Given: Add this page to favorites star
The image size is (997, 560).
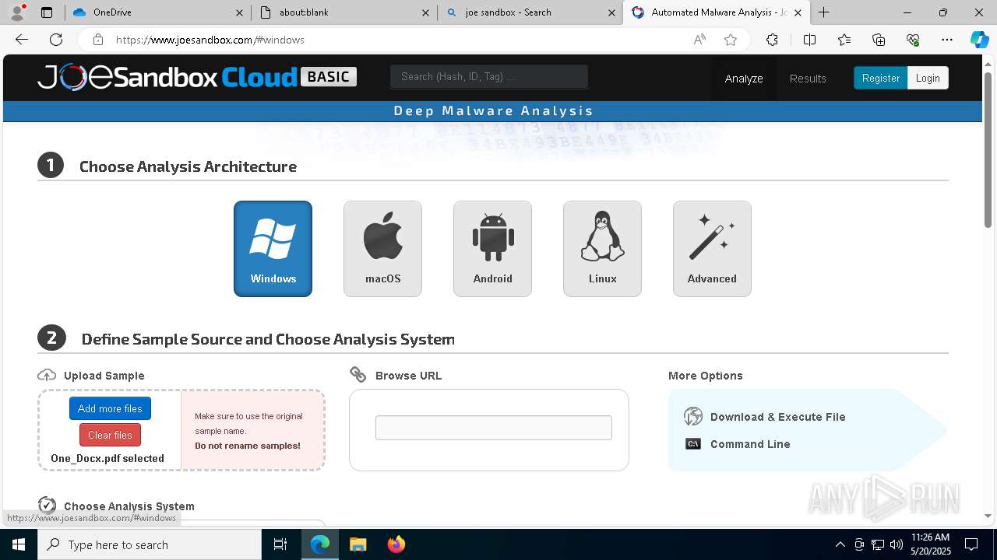Looking at the screenshot, I should 731,40.
